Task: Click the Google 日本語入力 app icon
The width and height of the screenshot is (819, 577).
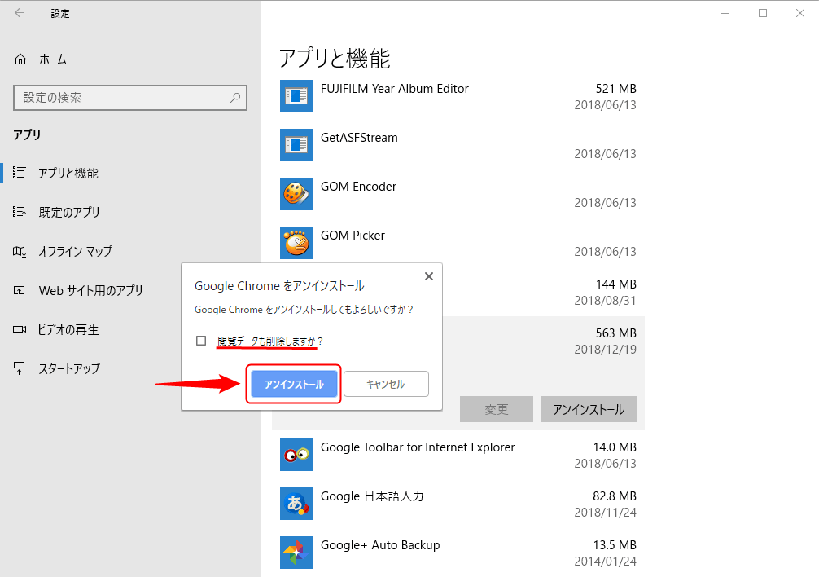Action: 296,504
